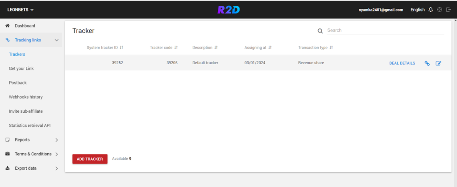This screenshot has width=457, height=187.
Task: Click the Terms & Conditions briefcase icon
Action: [x=8, y=154]
